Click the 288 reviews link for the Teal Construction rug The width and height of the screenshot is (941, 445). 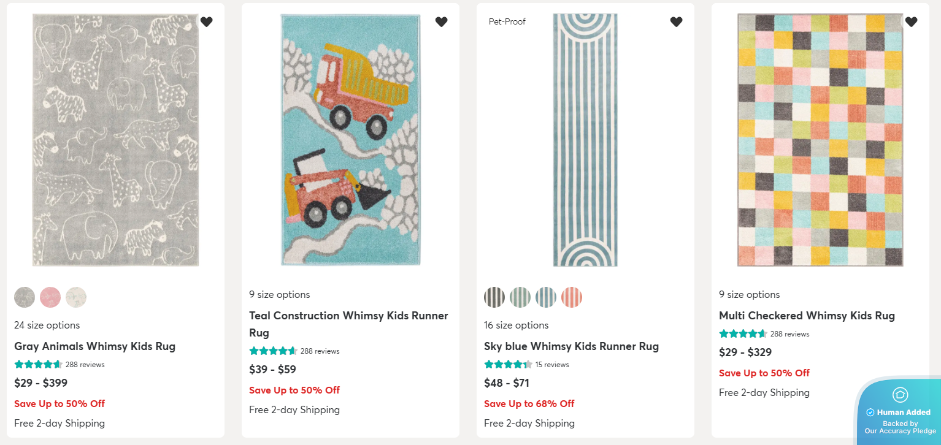320,351
